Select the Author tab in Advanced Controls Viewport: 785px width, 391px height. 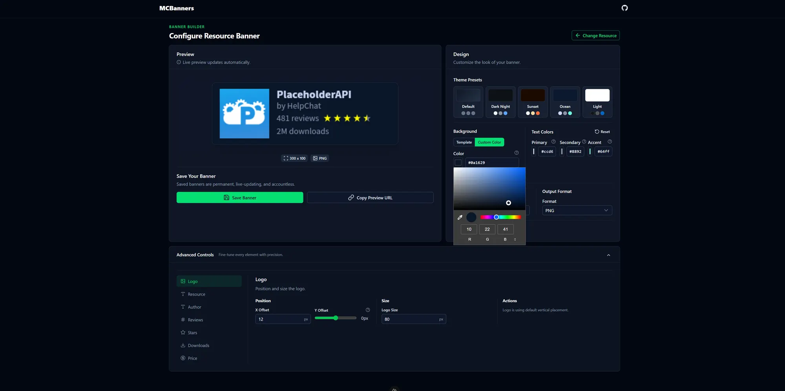tap(209, 307)
